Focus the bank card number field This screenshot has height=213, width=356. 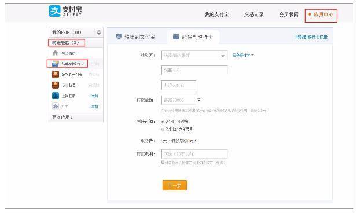click(x=194, y=70)
